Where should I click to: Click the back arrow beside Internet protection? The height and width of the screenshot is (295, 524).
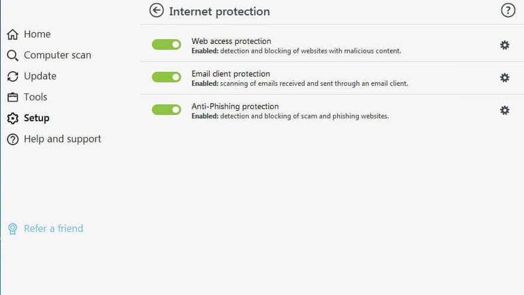[x=156, y=11]
